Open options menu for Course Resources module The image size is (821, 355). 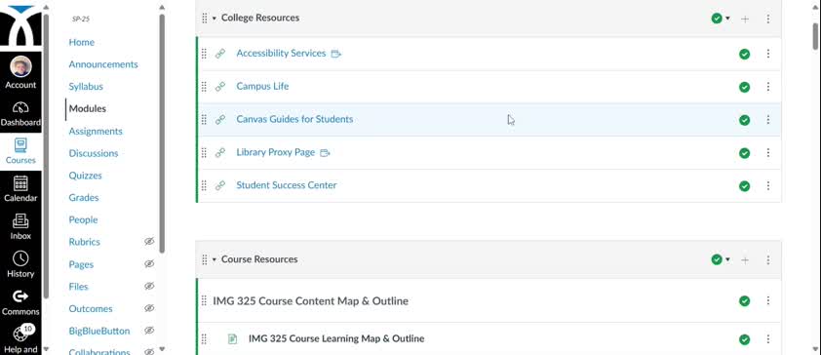[x=768, y=259]
